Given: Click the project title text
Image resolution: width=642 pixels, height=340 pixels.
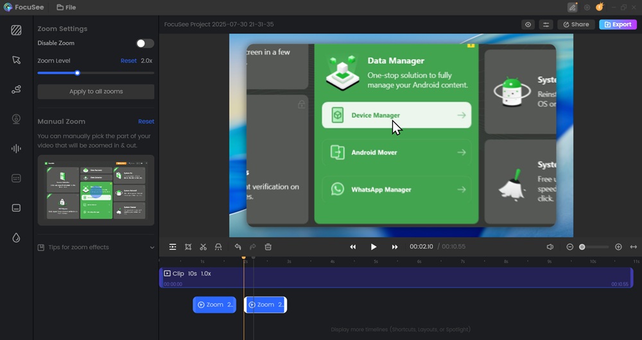Looking at the screenshot, I should (219, 24).
